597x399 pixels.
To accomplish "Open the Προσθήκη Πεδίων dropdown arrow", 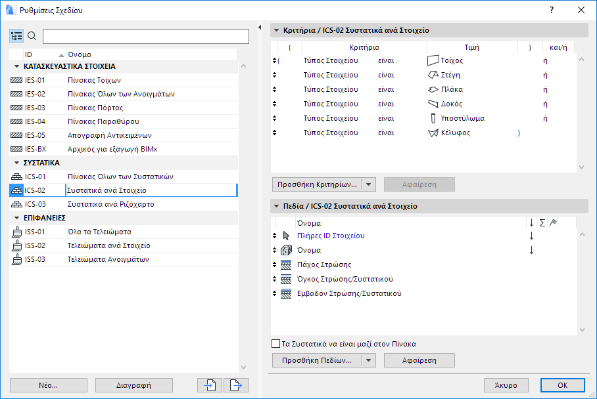I will pos(369,360).
